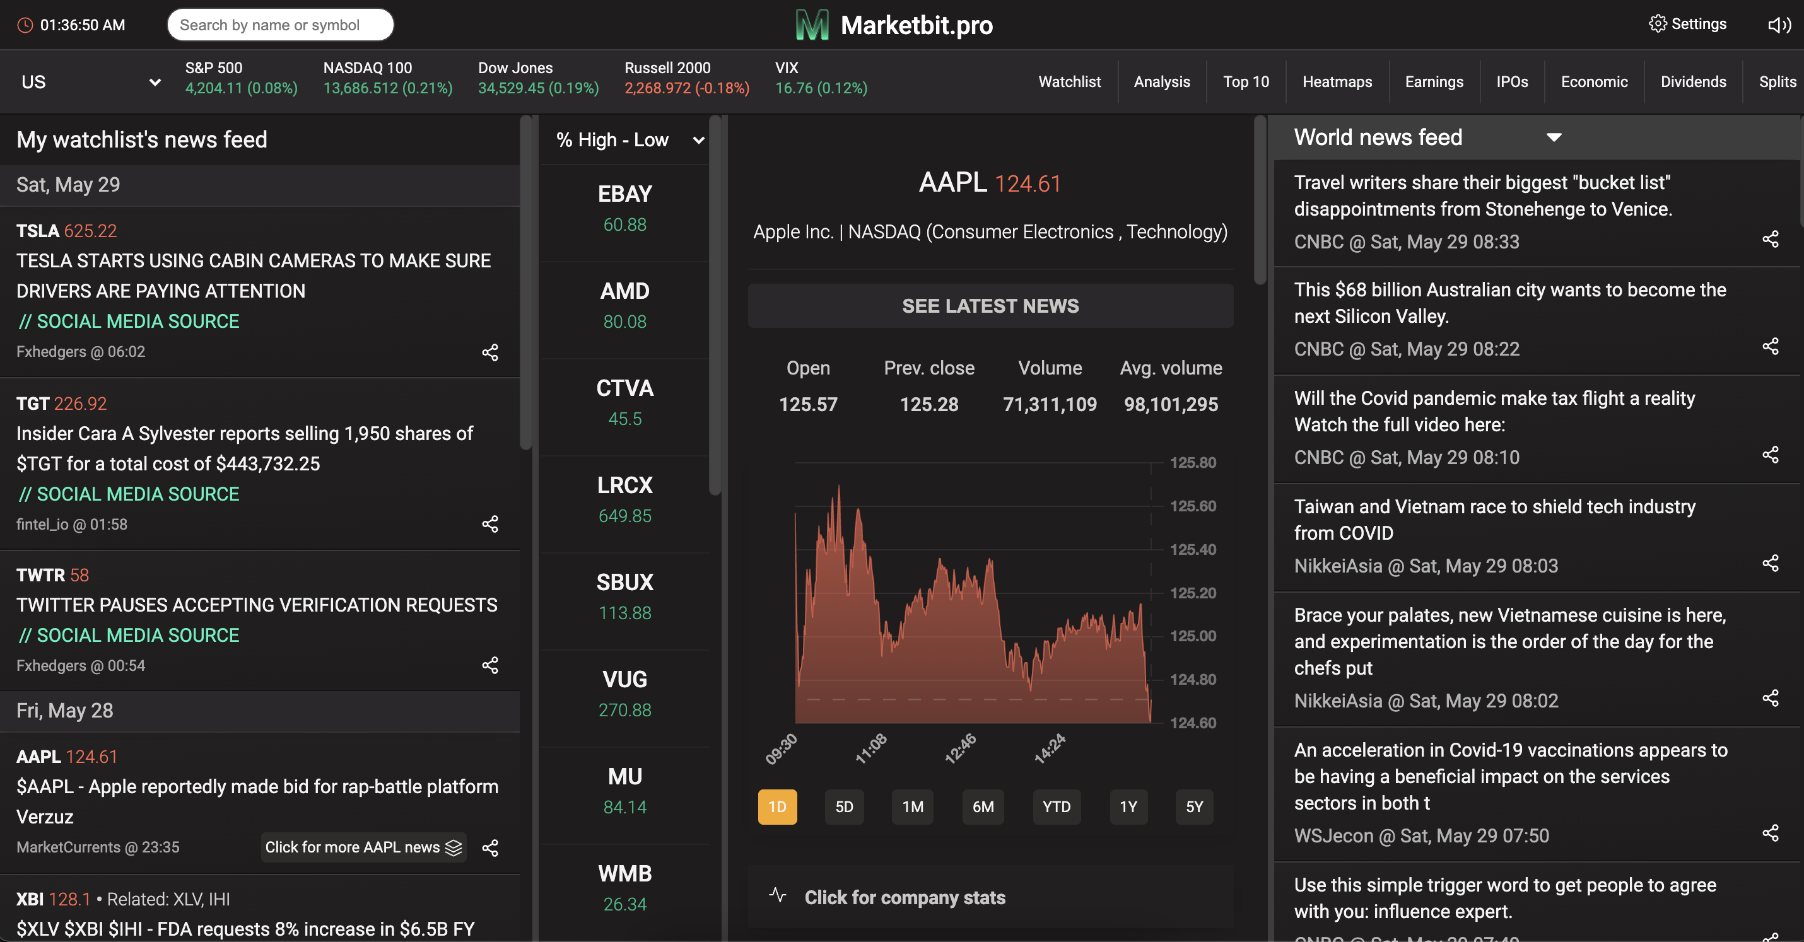Open the US market region dropdown
The width and height of the screenshot is (1804, 942).
tap(91, 82)
